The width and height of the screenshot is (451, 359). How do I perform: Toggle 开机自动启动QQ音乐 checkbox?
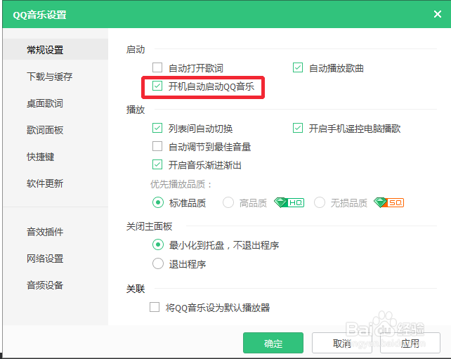[157, 86]
